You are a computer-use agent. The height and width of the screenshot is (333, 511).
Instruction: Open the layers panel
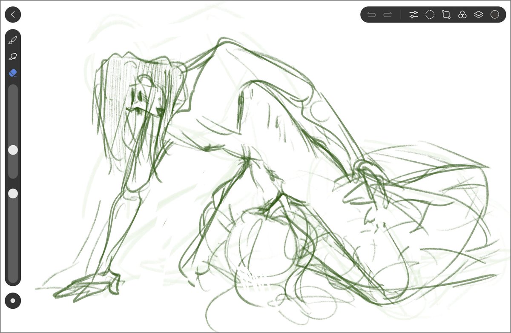tap(478, 15)
